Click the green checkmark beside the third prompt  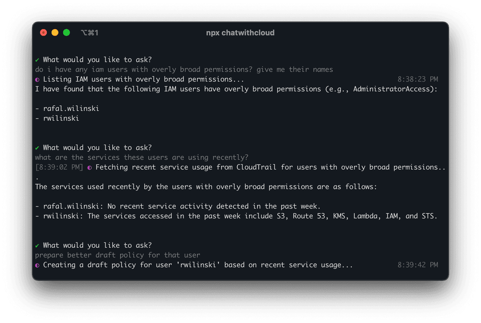[37, 245]
